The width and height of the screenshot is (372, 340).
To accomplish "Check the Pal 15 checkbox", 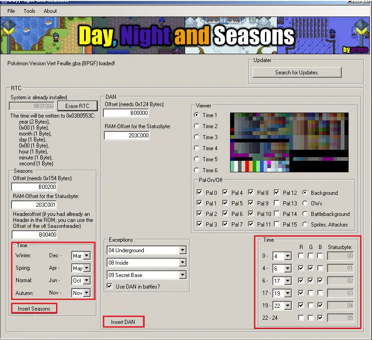I will [276, 224].
